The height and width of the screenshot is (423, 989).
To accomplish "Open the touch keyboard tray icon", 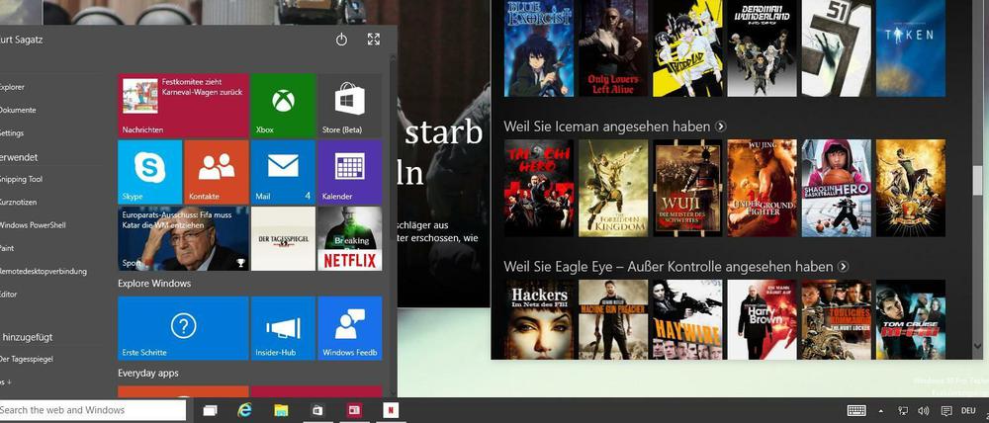I will [x=855, y=410].
